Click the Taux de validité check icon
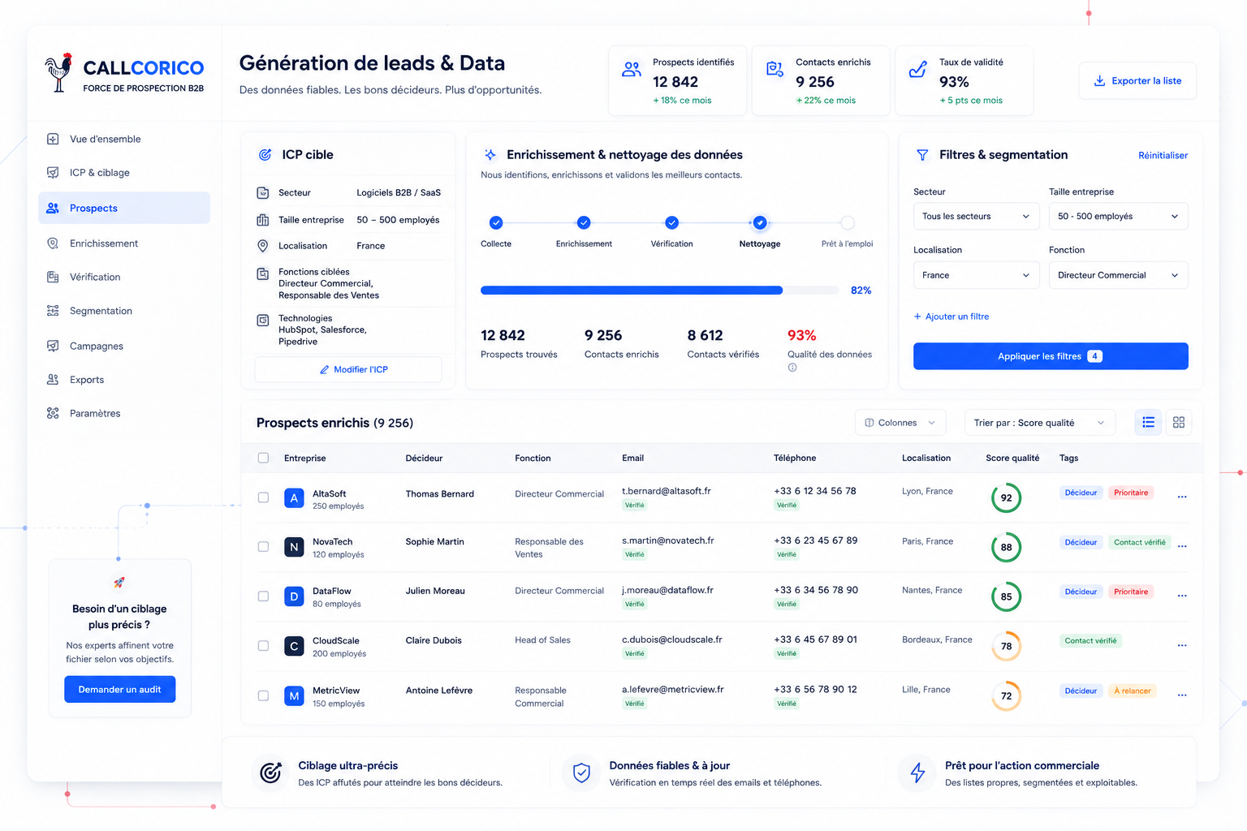This screenshot has height=831, width=1247. coord(917,70)
